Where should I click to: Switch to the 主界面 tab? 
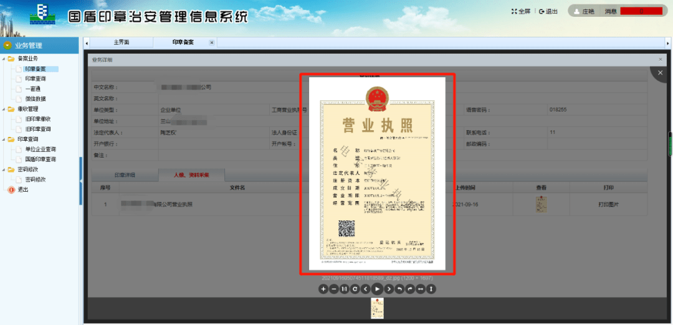[122, 42]
